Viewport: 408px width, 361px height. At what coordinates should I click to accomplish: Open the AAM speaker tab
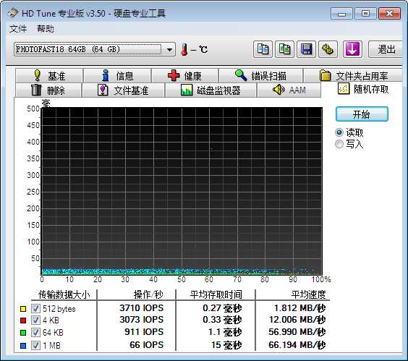pyautogui.click(x=289, y=90)
